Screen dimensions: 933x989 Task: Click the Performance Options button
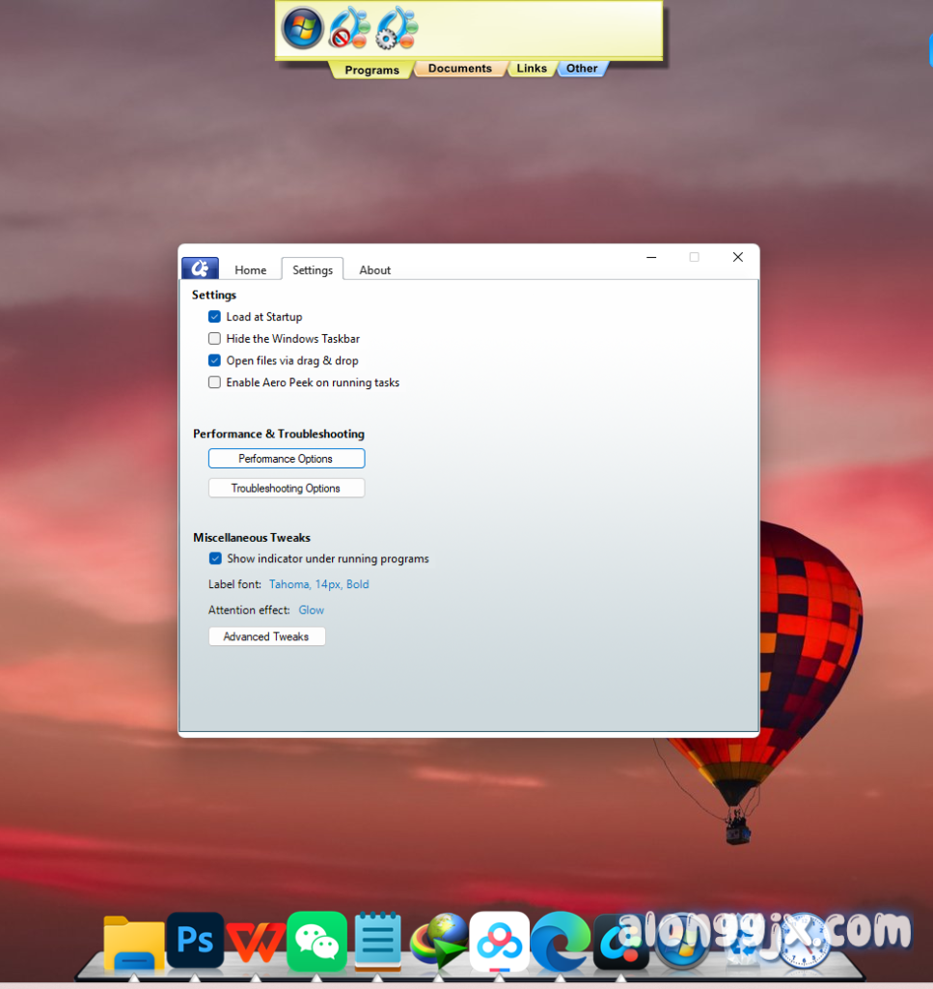[287, 459]
